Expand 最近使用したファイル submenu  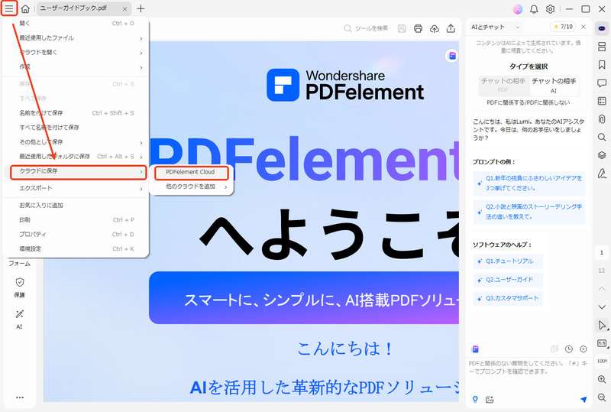click(76, 38)
